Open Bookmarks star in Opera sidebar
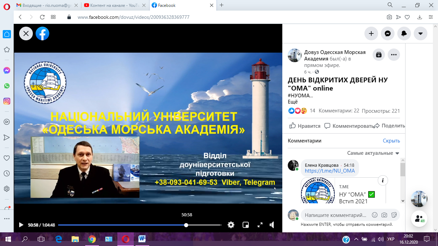The image size is (438, 246). pyautogui.click(x=7, y=50)
